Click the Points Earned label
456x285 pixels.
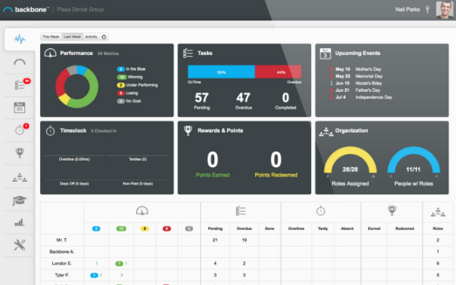213,175
